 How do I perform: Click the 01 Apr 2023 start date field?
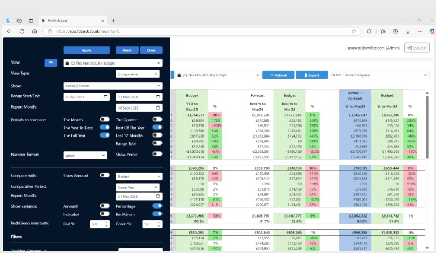[x=86, y=97]
